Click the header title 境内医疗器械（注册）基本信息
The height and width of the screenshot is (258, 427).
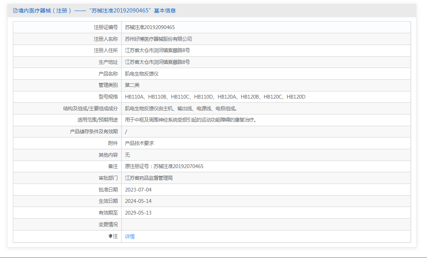click(97, 11)
